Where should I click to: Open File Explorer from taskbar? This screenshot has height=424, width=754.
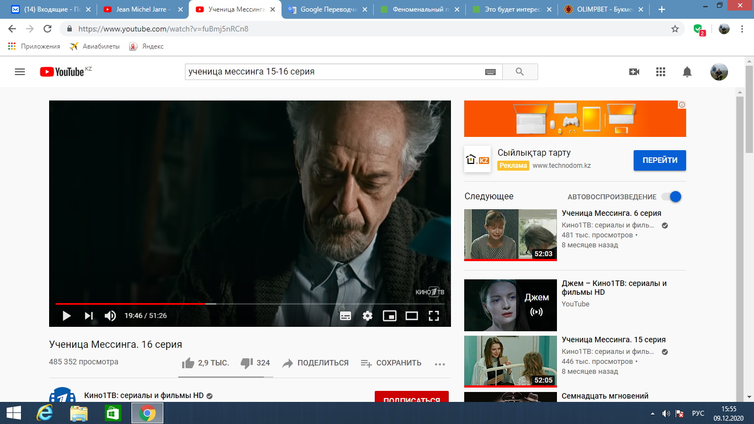(79, 413)
